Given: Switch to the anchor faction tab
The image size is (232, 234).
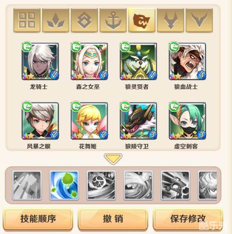Looking at the screenshot, I should tap(113, 21).
